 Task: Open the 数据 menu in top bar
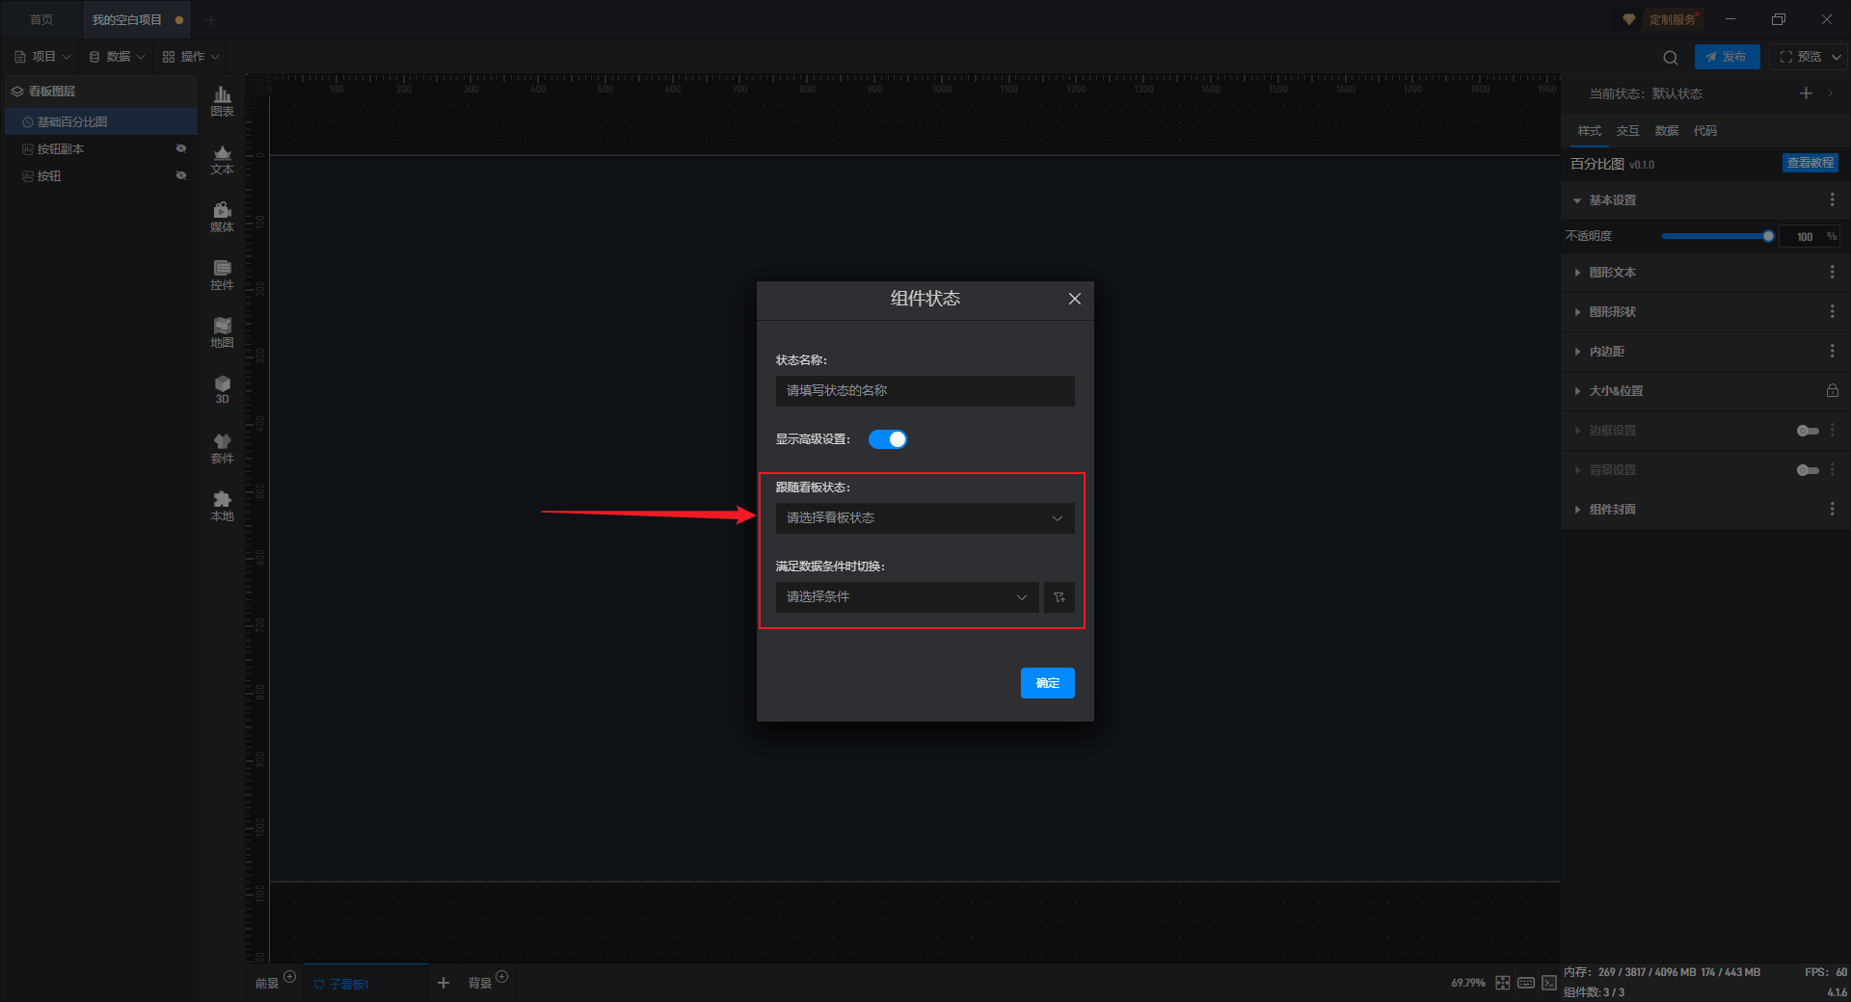pos(117,57)
